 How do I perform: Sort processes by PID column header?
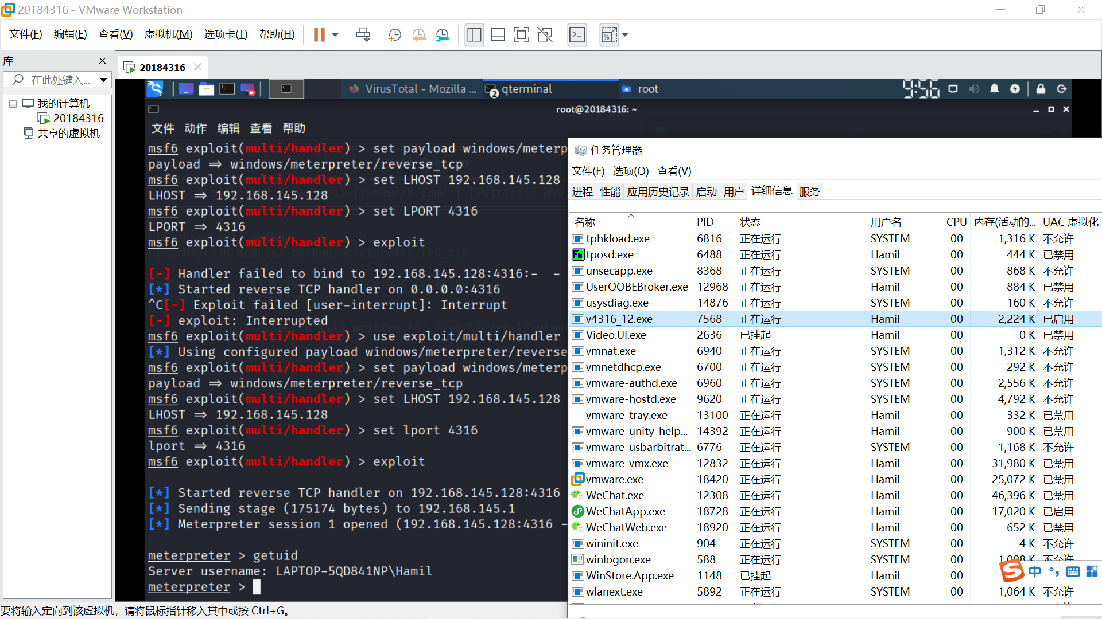tap(705, 222)
